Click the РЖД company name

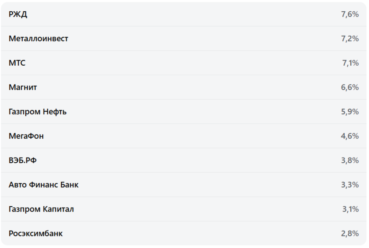pyautogui.click(x=18, y=14)
